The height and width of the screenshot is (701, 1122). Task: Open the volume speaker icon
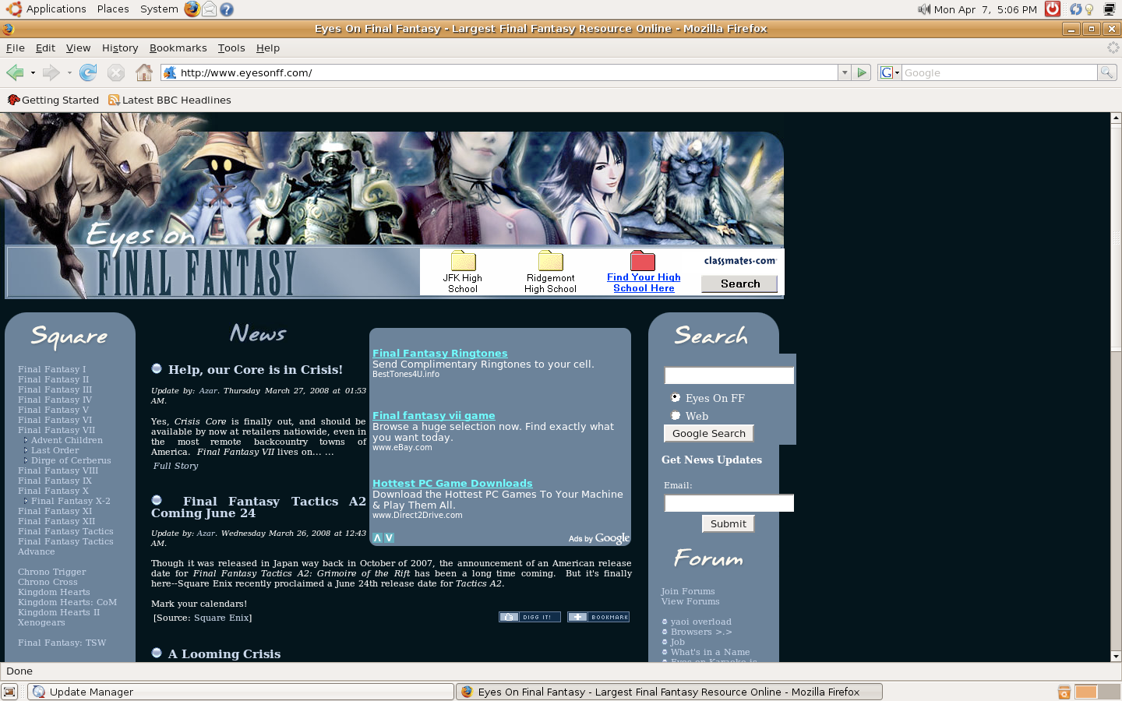[x=924, y=9]
